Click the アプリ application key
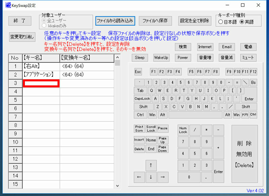Image resolution: width=269 pixels, height=196 pixels. click(x=245, y=115)
